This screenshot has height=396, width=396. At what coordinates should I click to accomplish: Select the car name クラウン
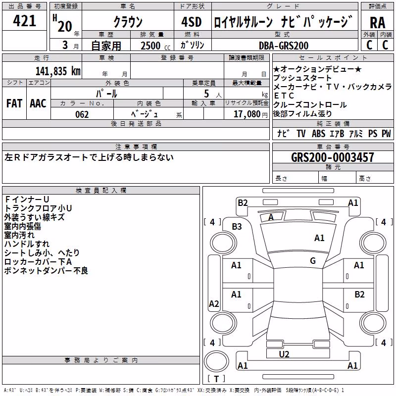click(x=128, y=22)
